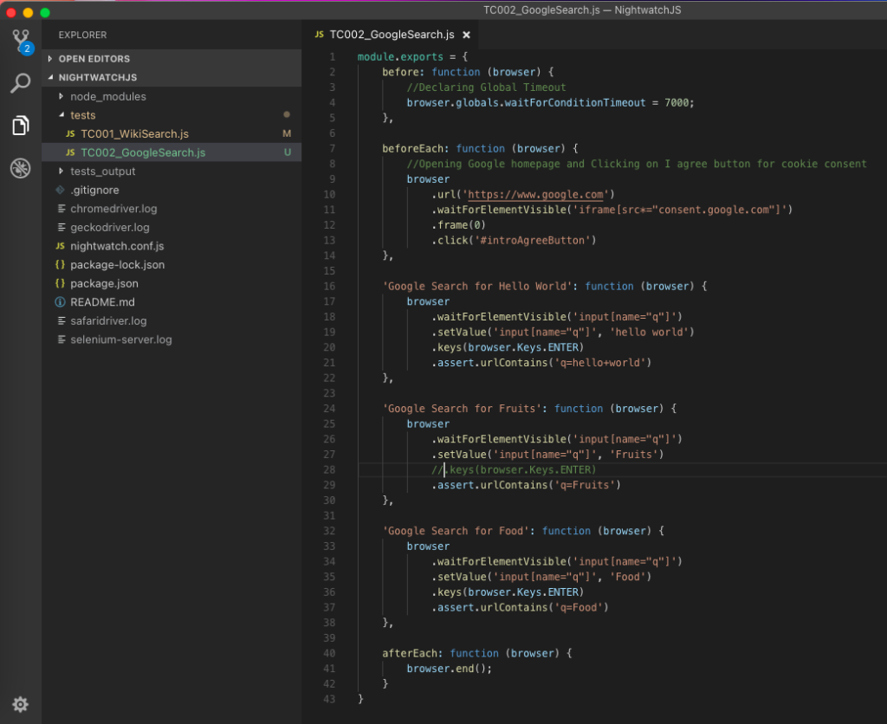
Task: Click the package.json braces icon
Action: click(x=60, y=283)
